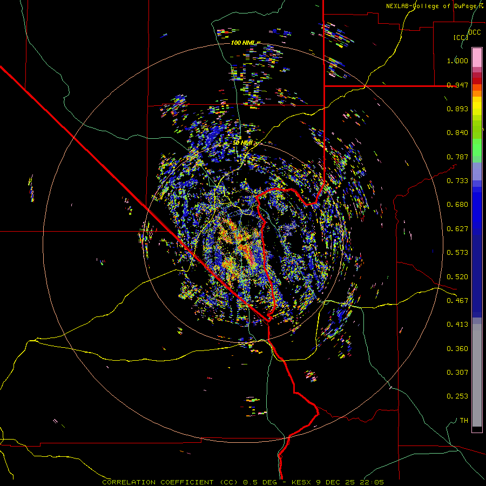Click the 0.840 color scale value
Viewport: 486px width, 486px height.
click(x=457, y=133)
